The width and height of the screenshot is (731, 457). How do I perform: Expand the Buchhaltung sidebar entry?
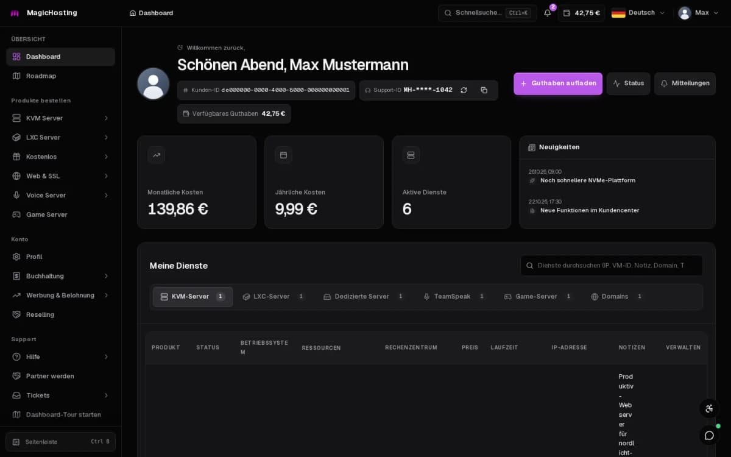point(60,276)
